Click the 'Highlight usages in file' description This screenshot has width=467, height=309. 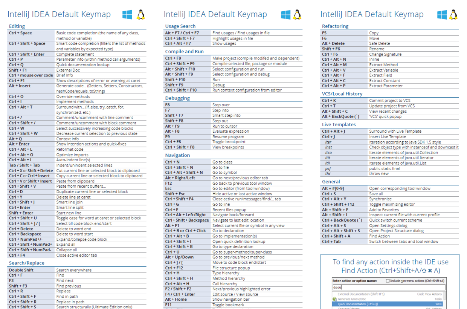(233, 38)
